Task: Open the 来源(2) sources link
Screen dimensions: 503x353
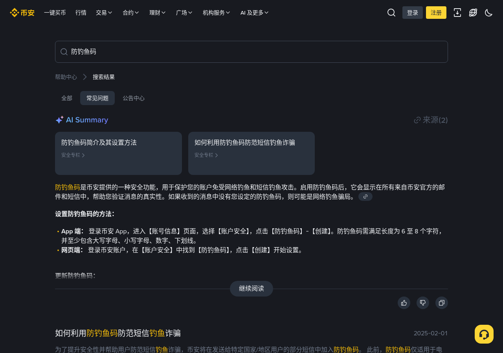Action: 431,120
